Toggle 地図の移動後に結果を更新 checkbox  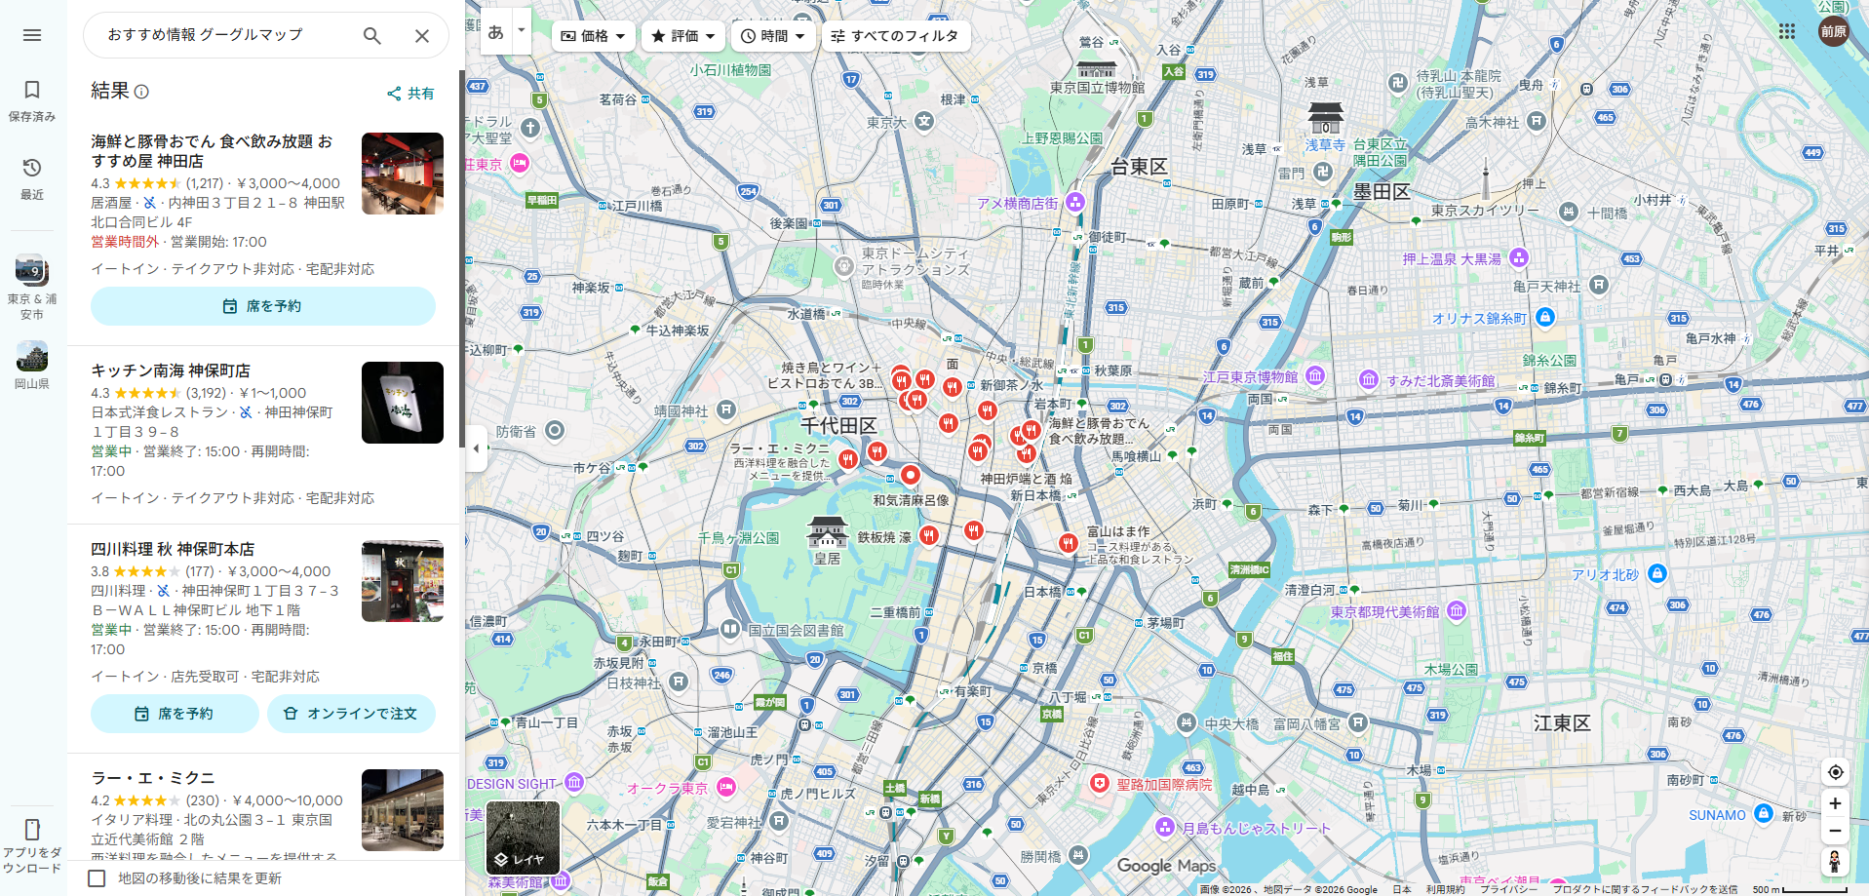click(x=97, y=878)
